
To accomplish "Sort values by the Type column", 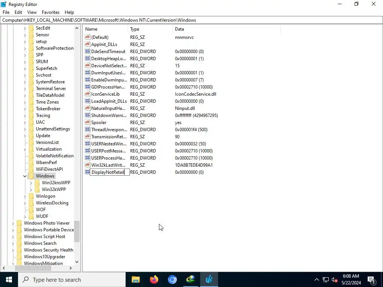I will coord(150,29).
